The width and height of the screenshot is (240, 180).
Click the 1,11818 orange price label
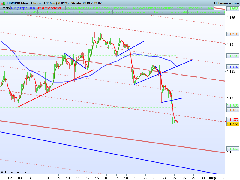(233, 110)
